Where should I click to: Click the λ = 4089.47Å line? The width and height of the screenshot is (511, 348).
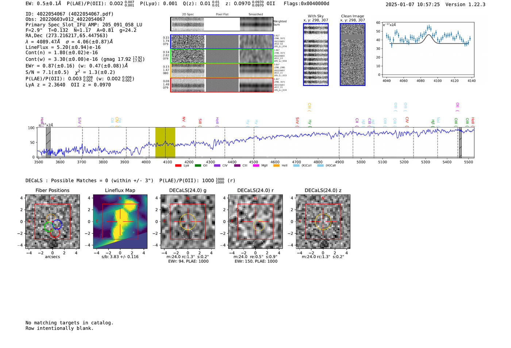pyautogui.click(x=69, y=42)
